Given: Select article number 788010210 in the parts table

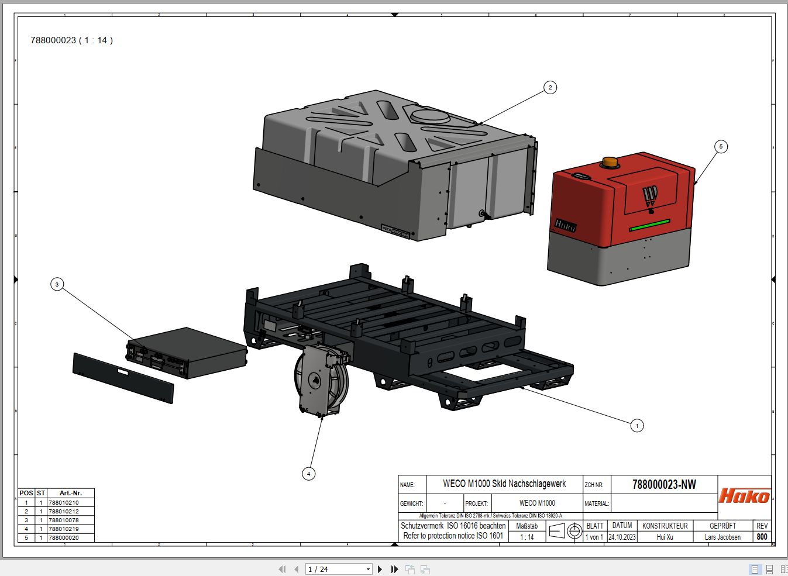Looking at the screenshot, I should (64, 502).
